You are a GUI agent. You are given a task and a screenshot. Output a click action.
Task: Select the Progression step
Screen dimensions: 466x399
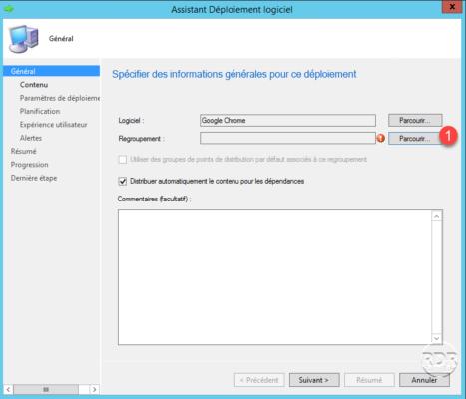[29, 165]
